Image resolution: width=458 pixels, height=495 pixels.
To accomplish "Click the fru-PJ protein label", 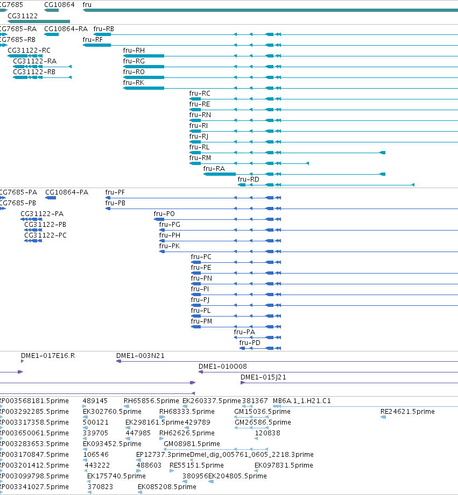I will [200, 300].
